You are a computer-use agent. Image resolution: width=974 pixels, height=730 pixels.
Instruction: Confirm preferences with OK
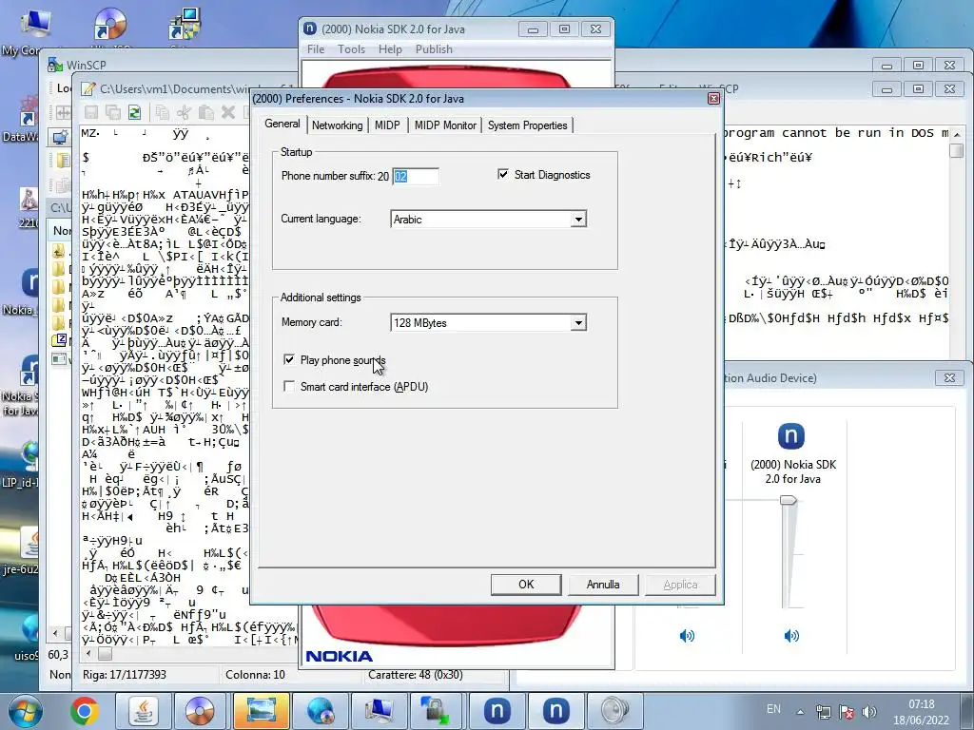[526, 585]
